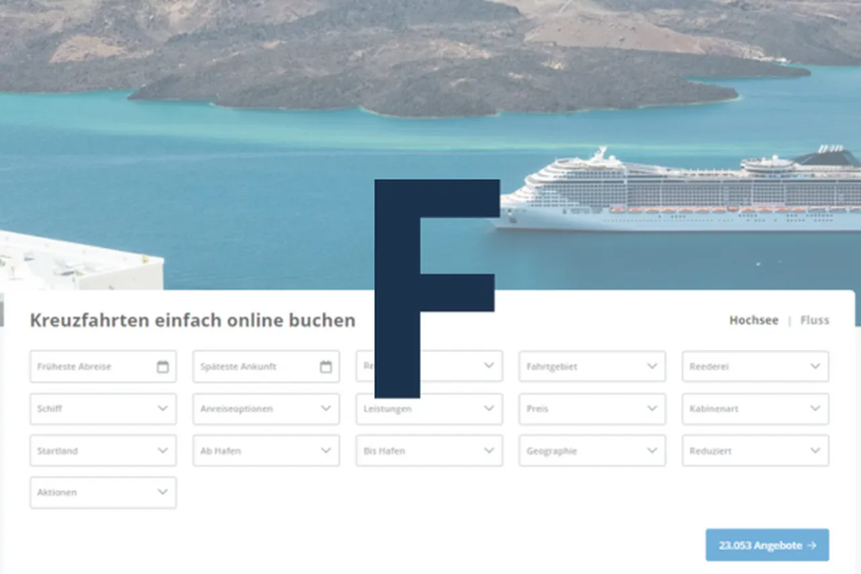Open the Ab Hafen dropdown
Screen dimensions: 861x574
[266, 451]
